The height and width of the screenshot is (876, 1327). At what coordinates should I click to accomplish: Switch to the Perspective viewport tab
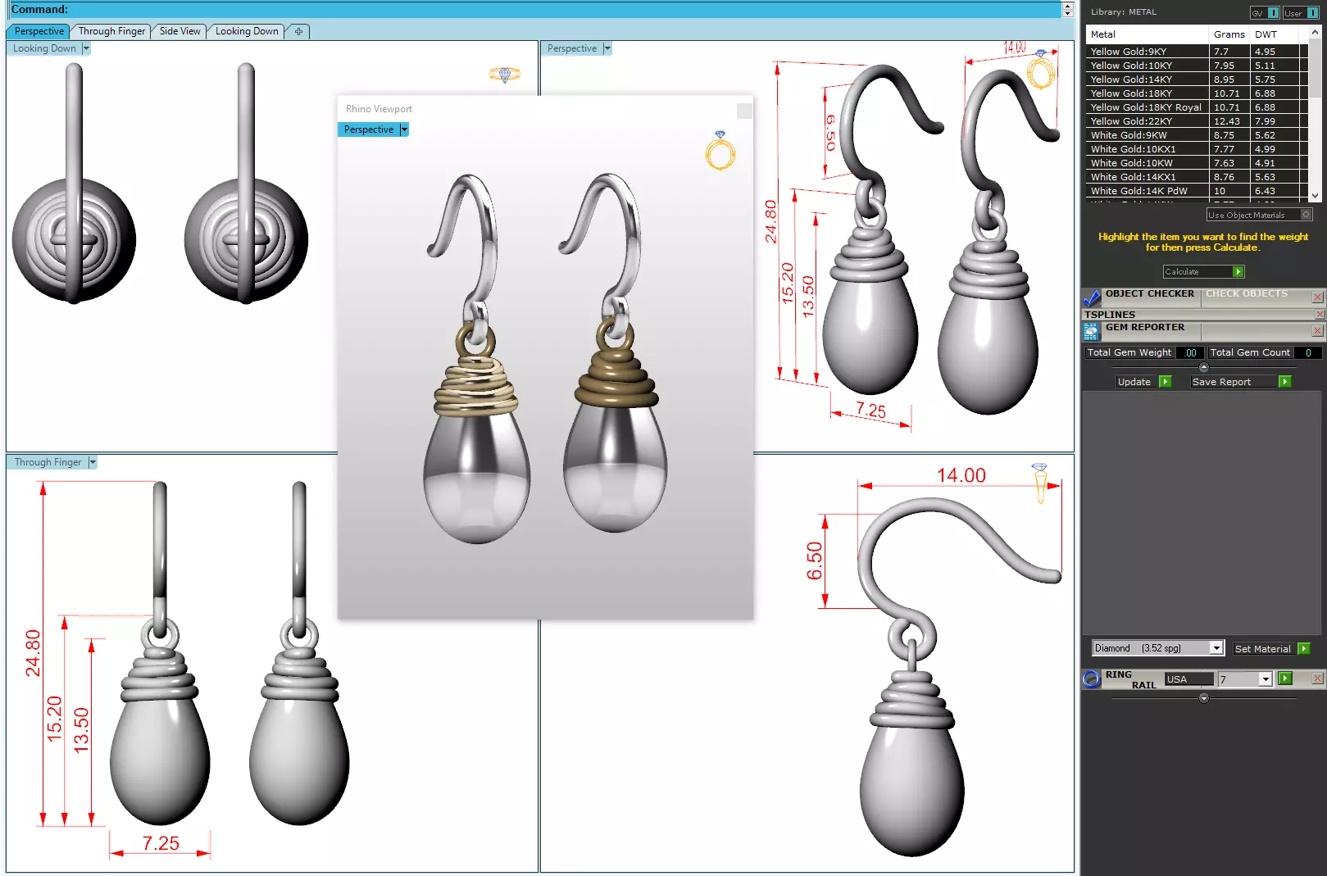click(x=39, y=31)
